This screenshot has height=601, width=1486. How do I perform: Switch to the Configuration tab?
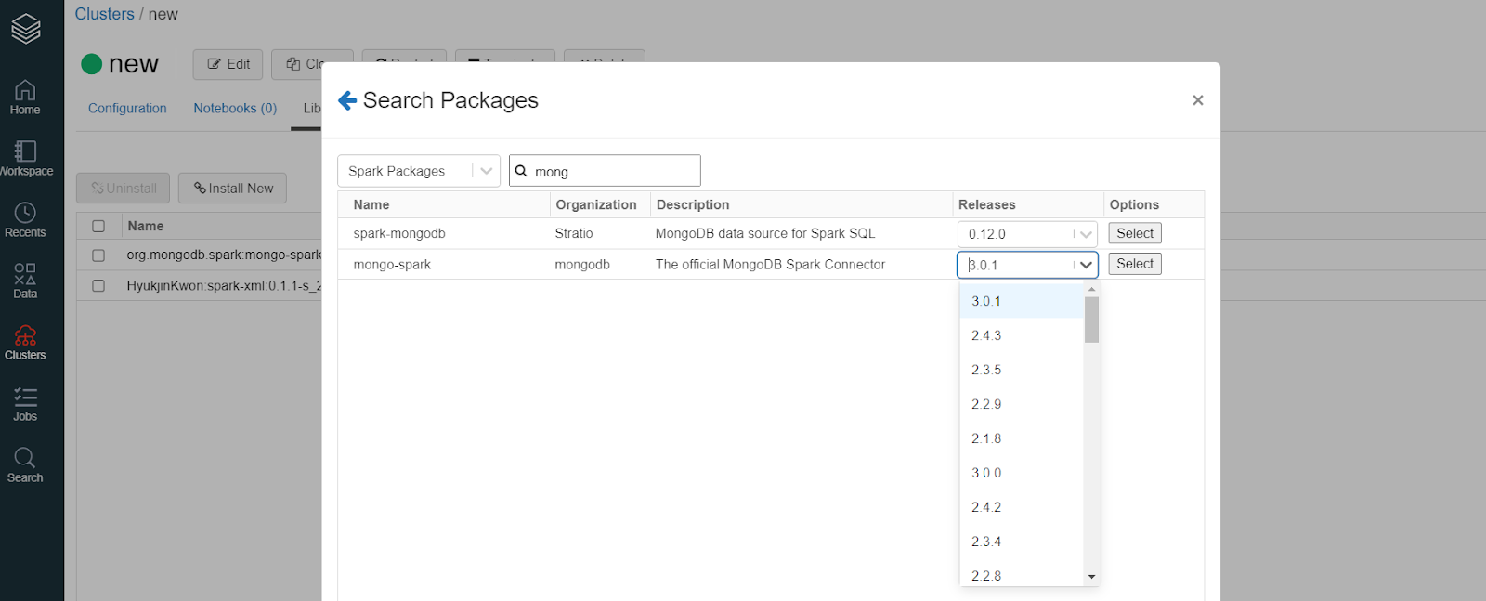[x=127, y=109]
